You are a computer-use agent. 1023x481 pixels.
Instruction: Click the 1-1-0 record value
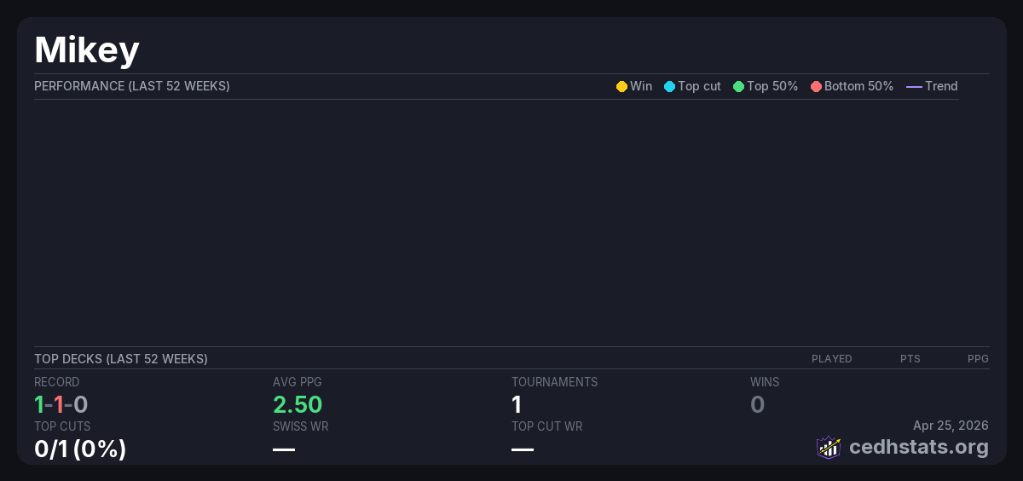point(61,404)
